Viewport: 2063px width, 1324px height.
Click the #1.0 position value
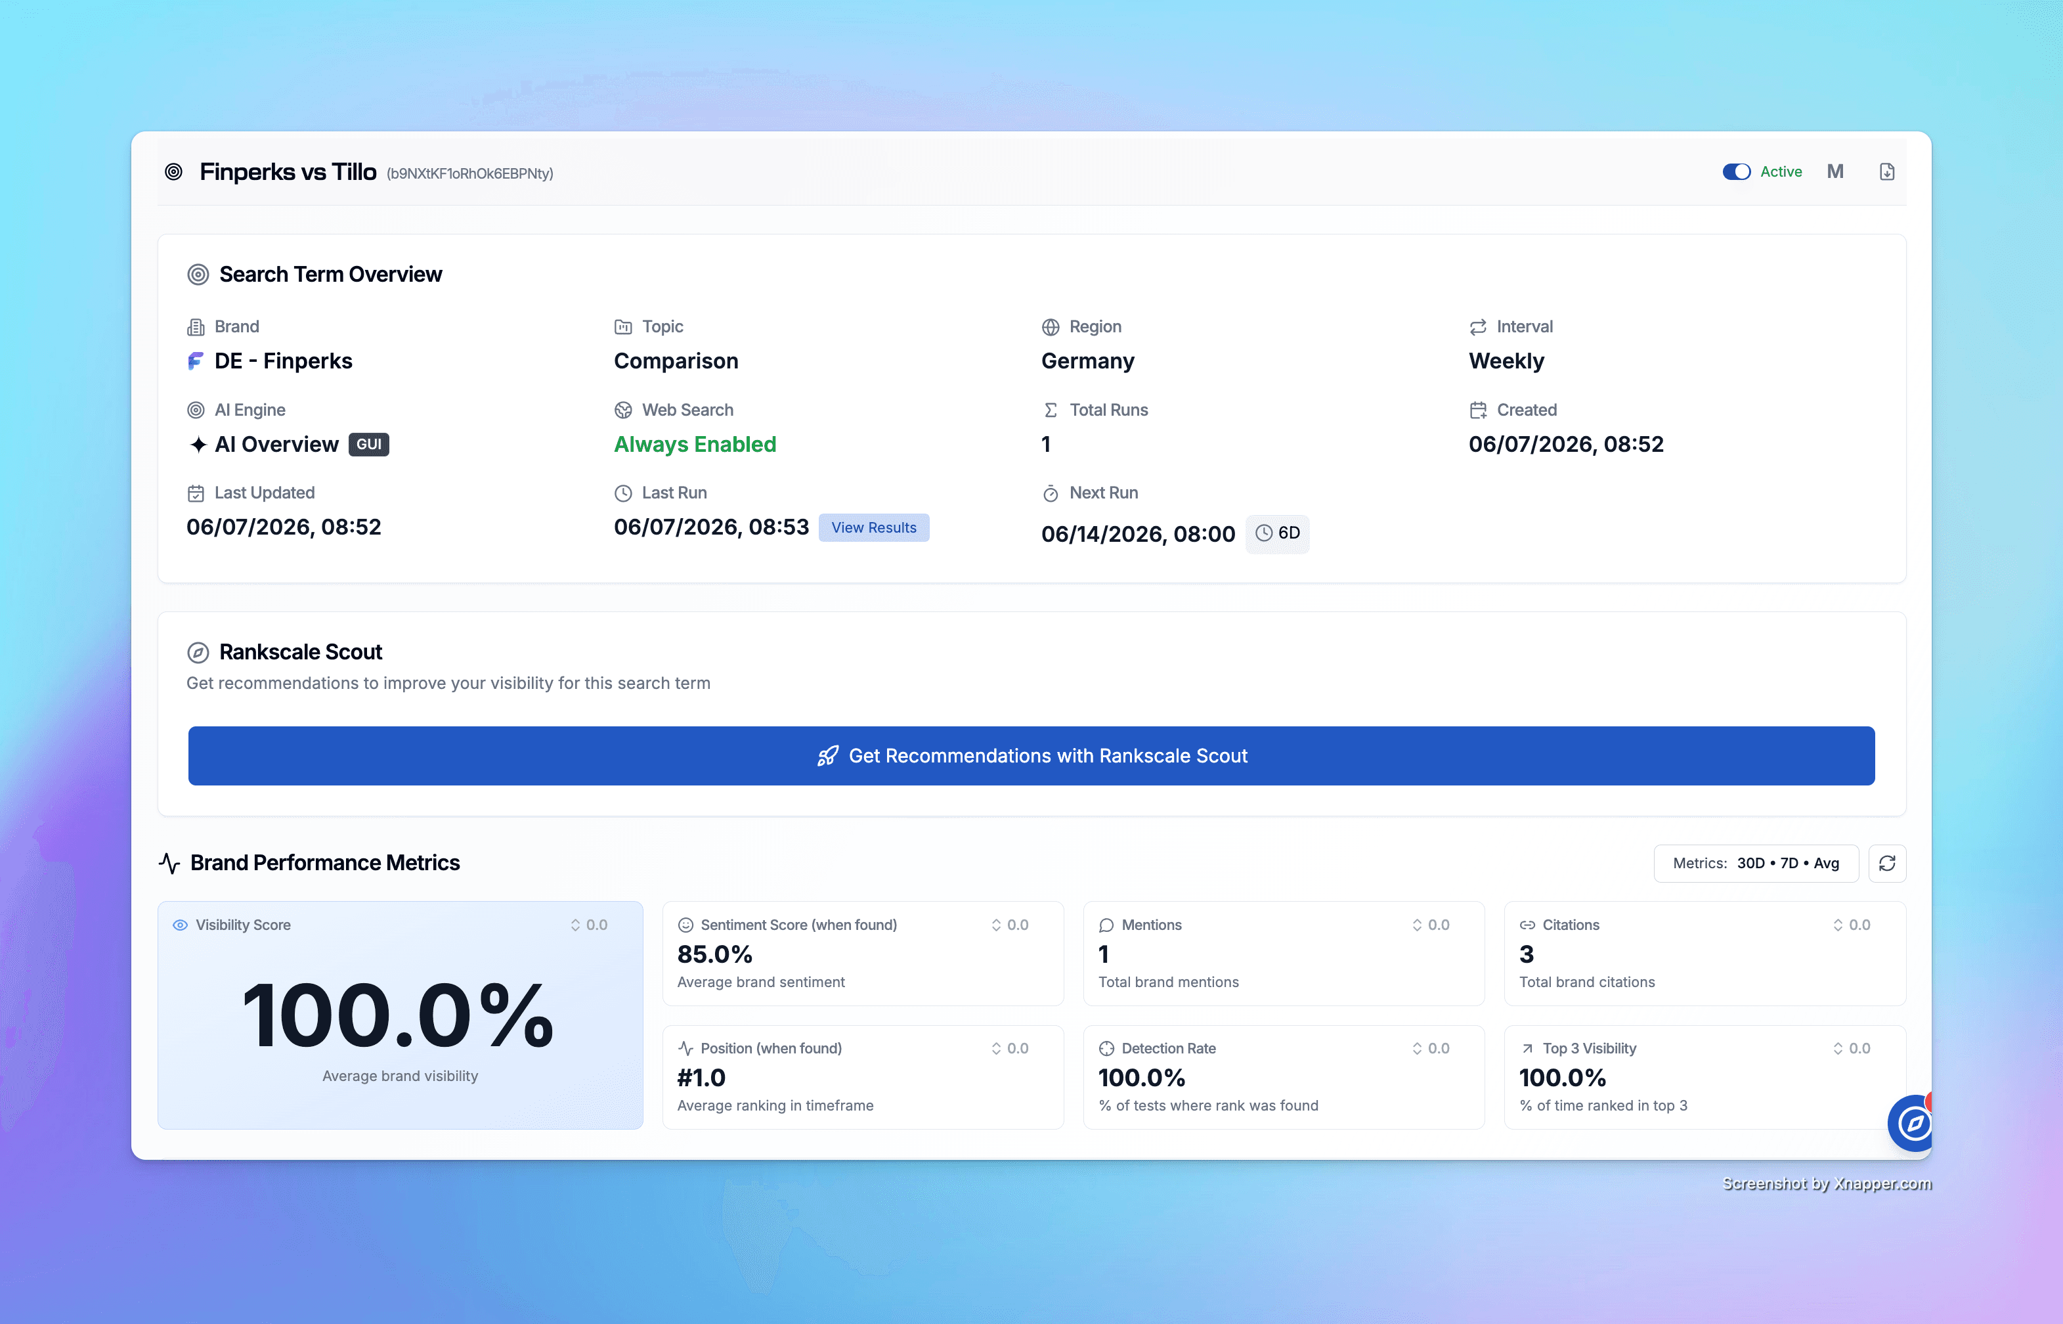click(701, 1077)
